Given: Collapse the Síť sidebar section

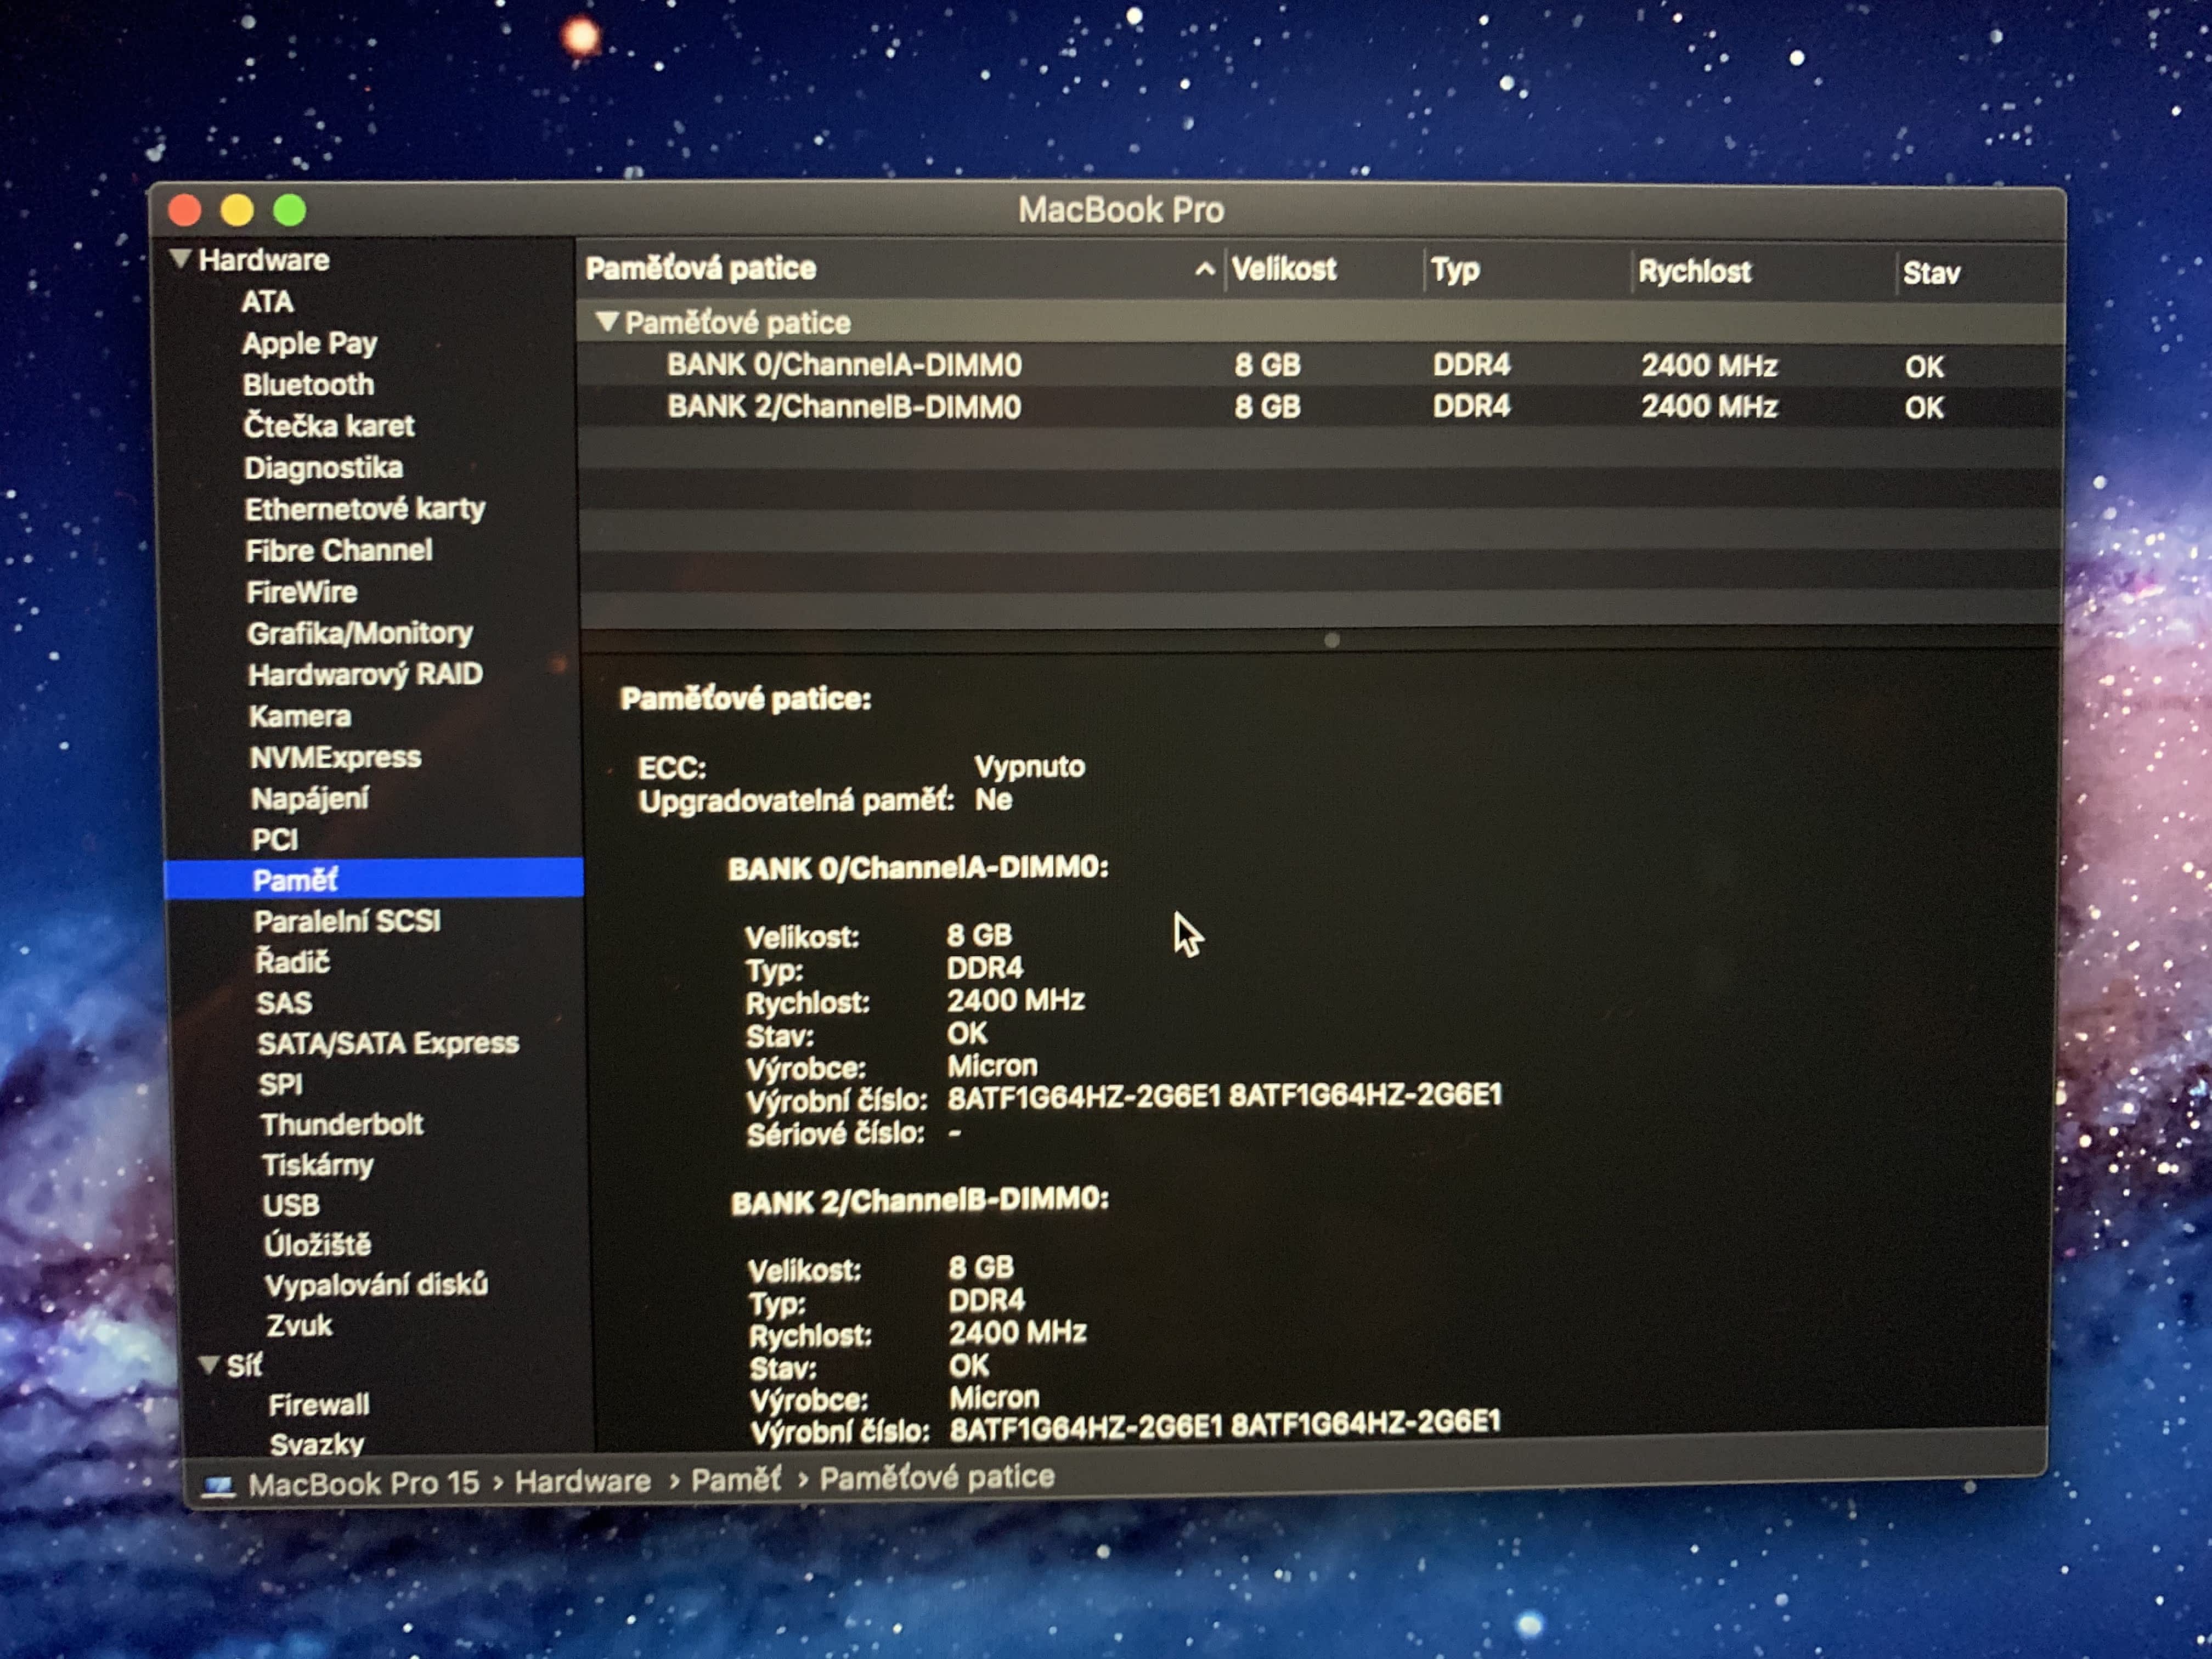Looking at the screenshot, I should 208,1365.
